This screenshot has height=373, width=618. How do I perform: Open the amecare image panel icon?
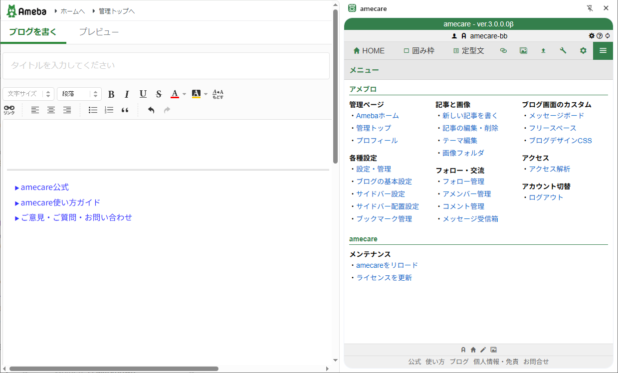point(523,51)
